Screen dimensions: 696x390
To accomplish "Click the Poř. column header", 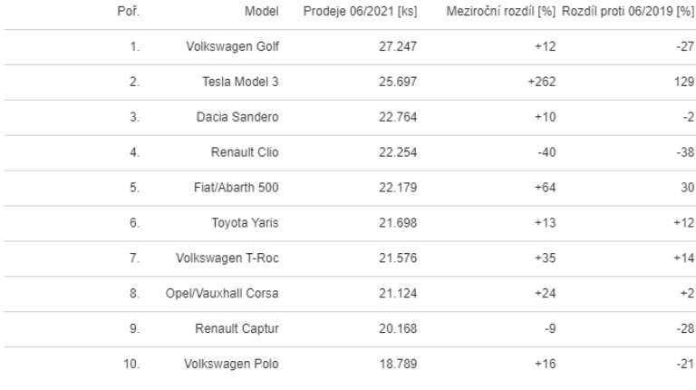I will 131,14.
